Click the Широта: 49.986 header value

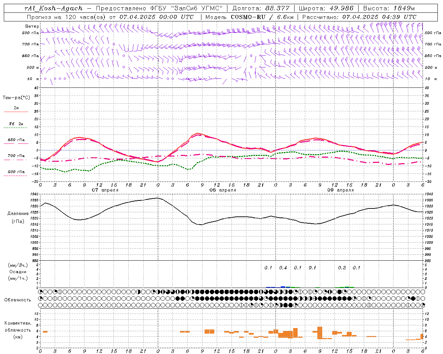pyautogui.click(x=326, y=8)
